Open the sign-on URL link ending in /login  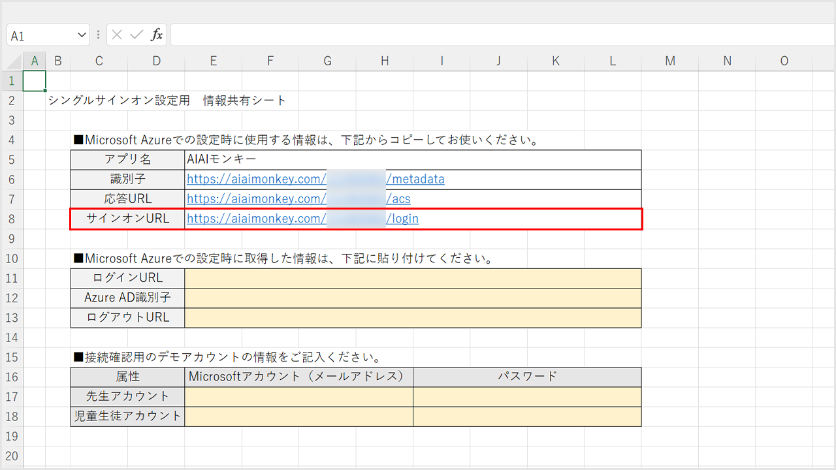click(402, 219)
